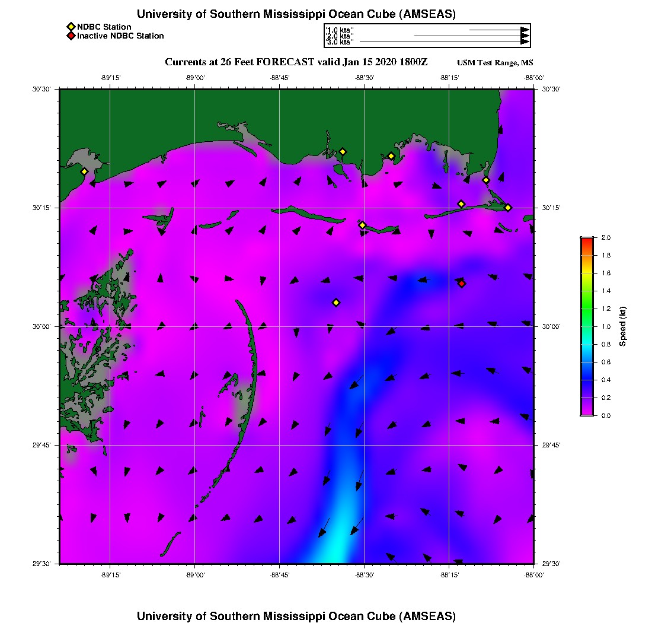Click the '1.0 kts' scale label

[x=339, y=30]
